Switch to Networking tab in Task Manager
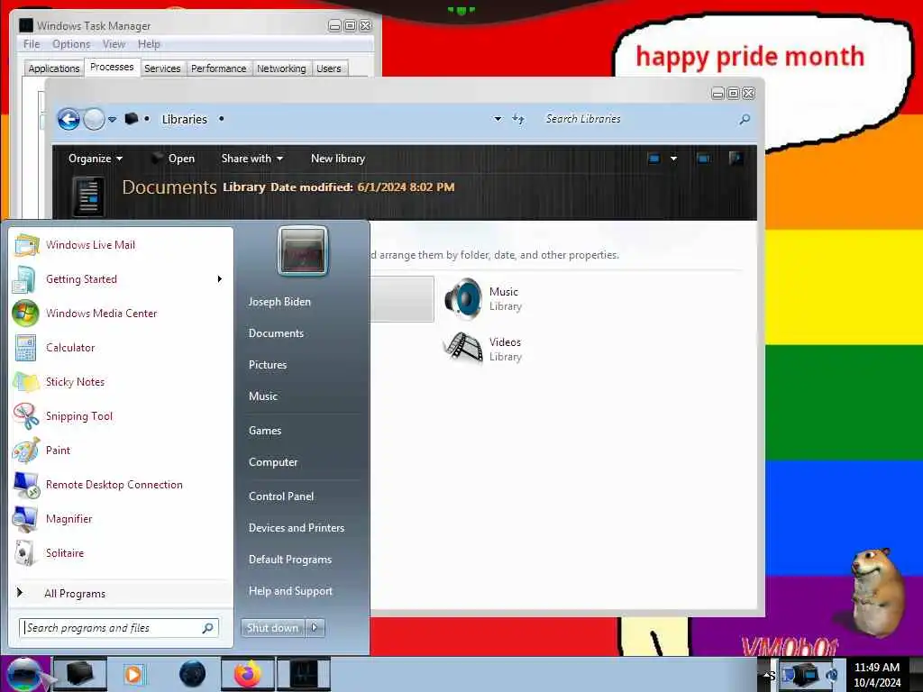Viewport: 923px width, 692px height. pyautogui.click(x=281, y=68)
